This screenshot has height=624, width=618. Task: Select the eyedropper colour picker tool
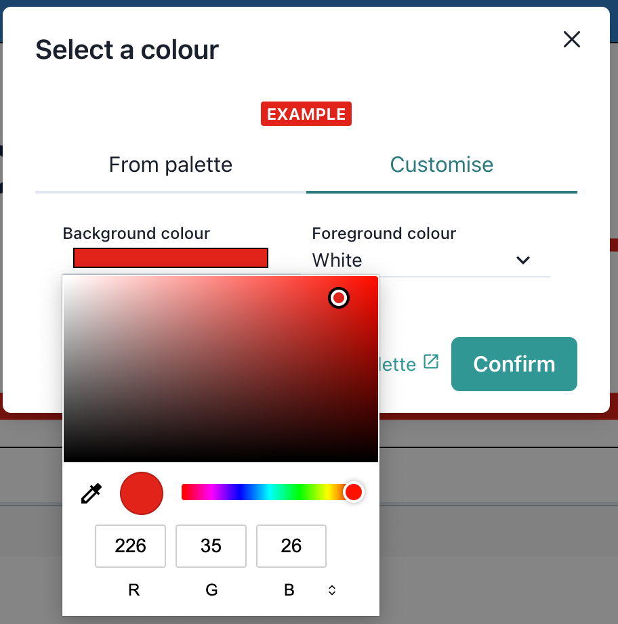coord(91,493)
